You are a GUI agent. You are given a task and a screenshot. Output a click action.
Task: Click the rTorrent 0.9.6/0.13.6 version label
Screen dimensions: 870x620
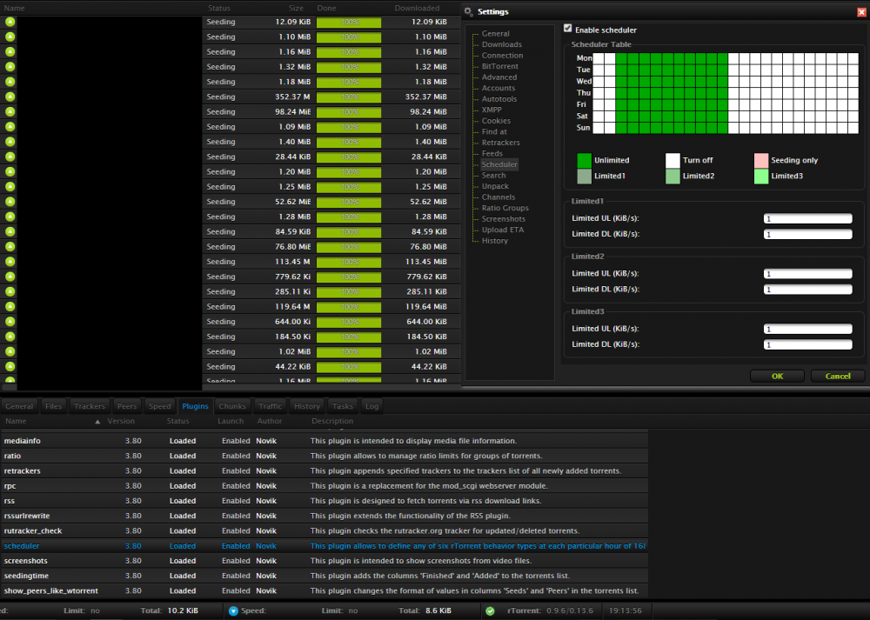tap(550, 610)
